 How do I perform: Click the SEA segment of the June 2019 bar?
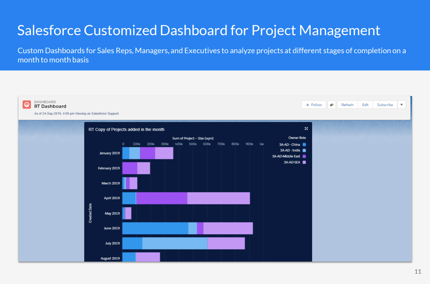(x=228, y=228)
